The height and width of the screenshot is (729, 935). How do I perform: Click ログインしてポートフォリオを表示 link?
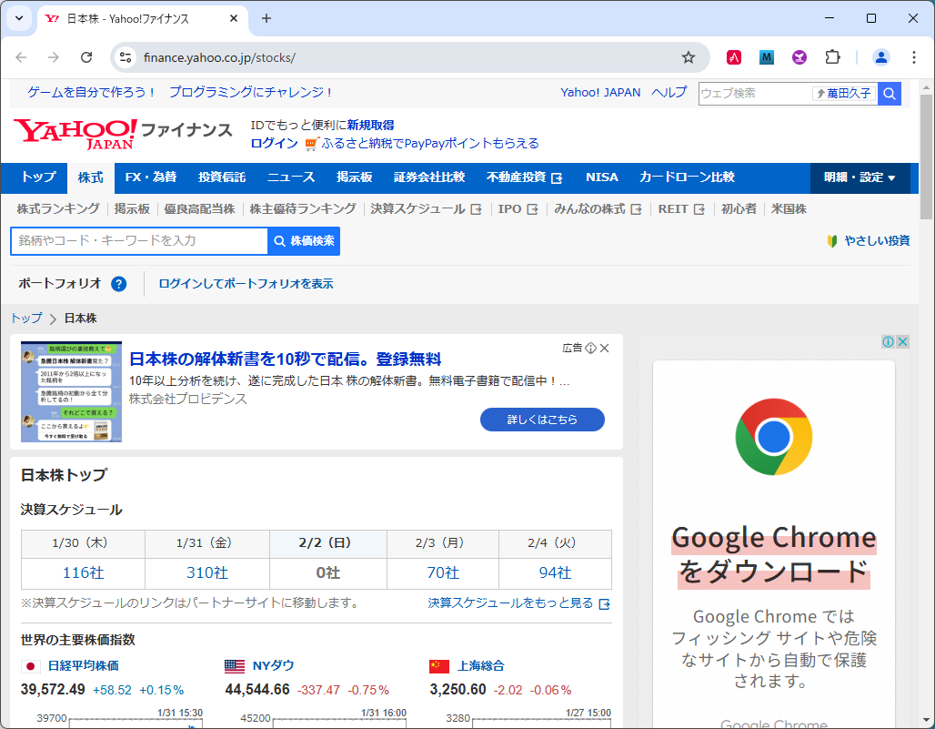click(246, 284)
